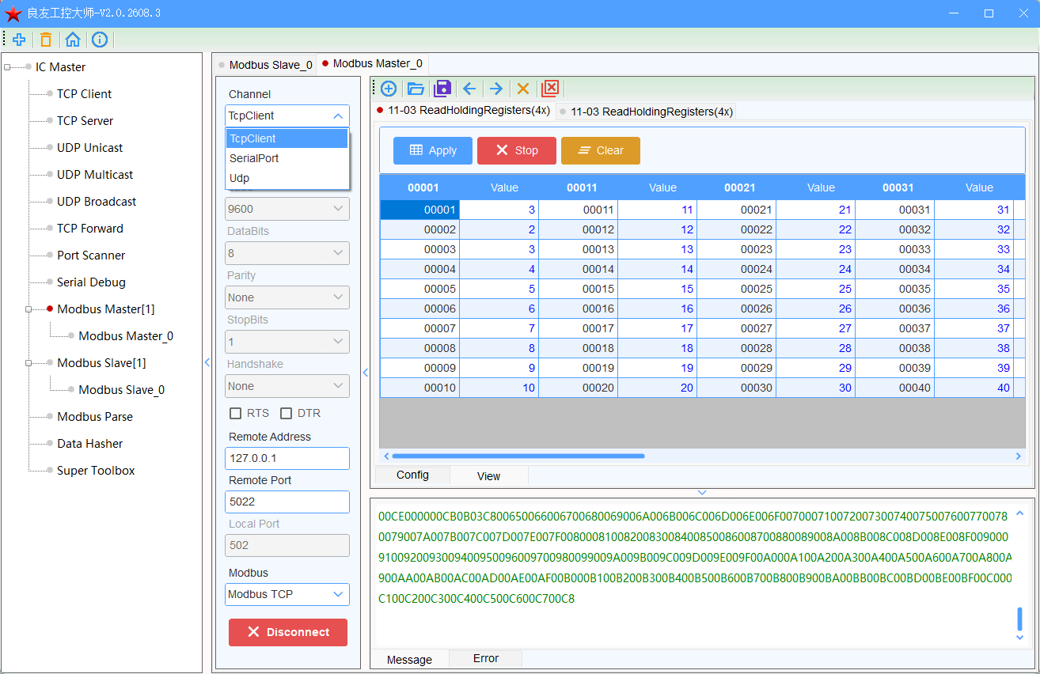This screenshot has width=1040, height=674.
Task: Switch to View tab
Action: coord(489,475)
